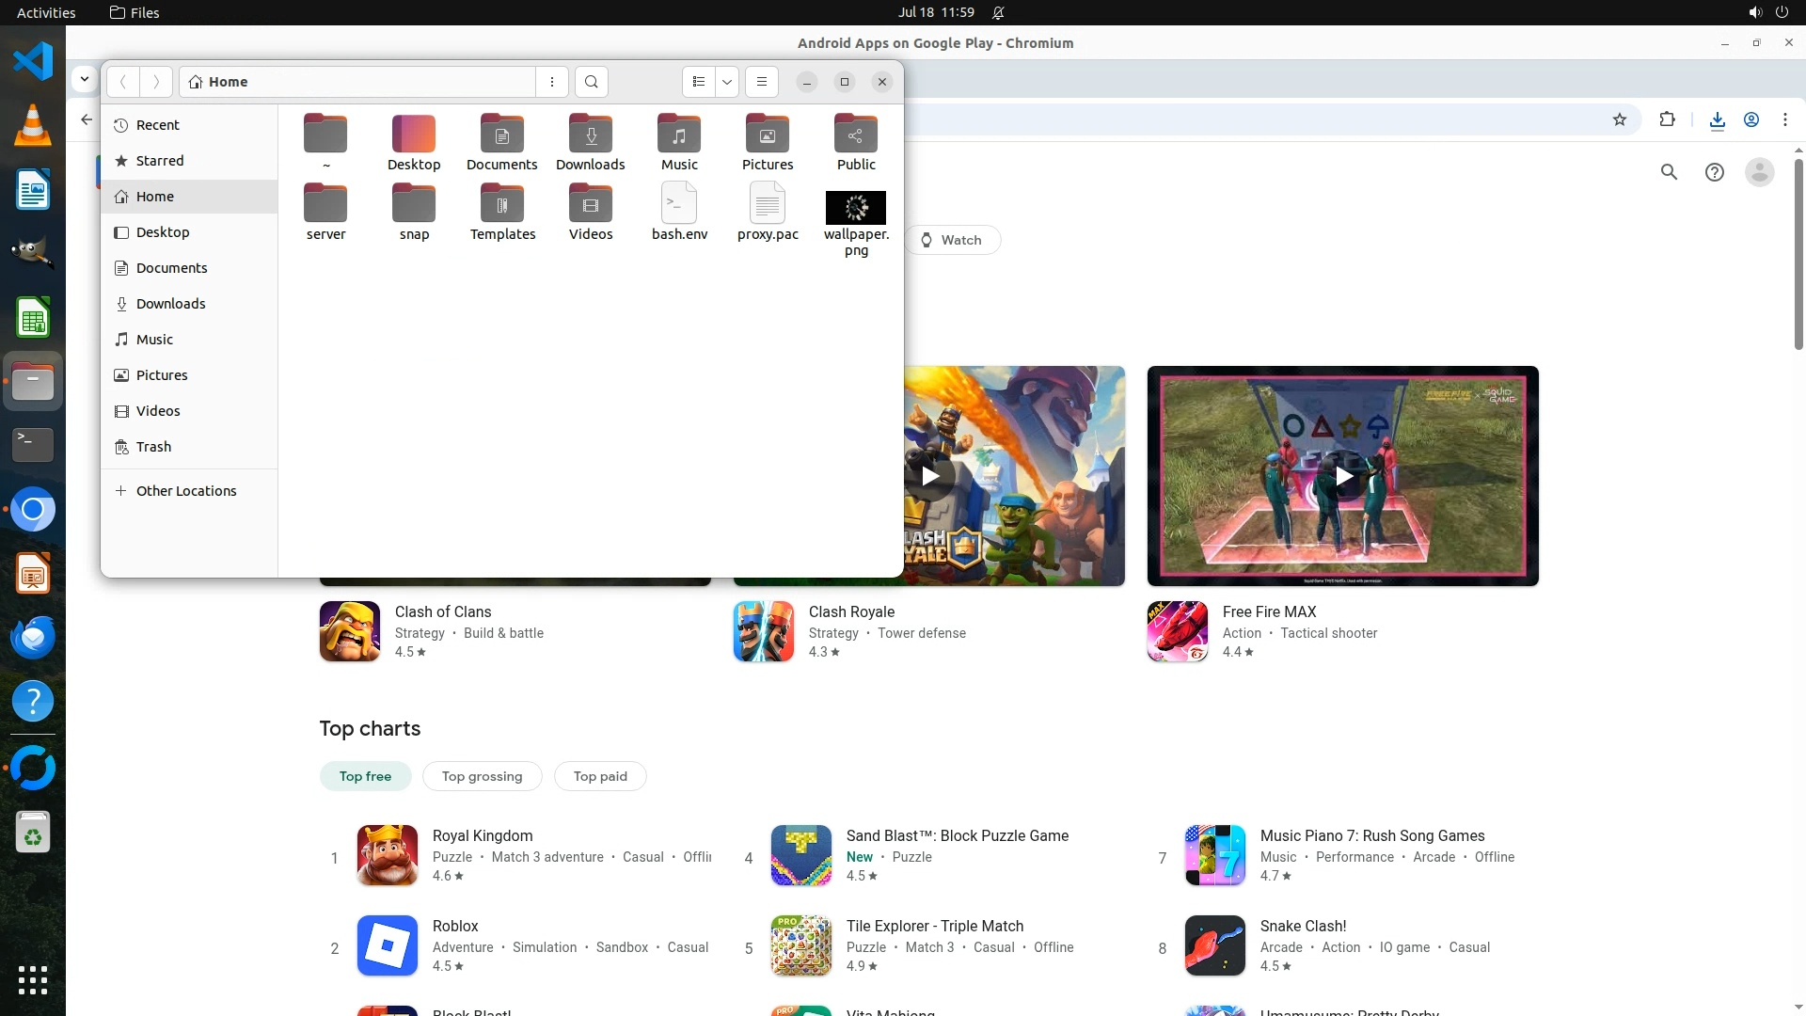The width and height of the screenshot is (1806, 1016).
Task: Launch Visual Studio Code from dock
Action: (33, 62)
